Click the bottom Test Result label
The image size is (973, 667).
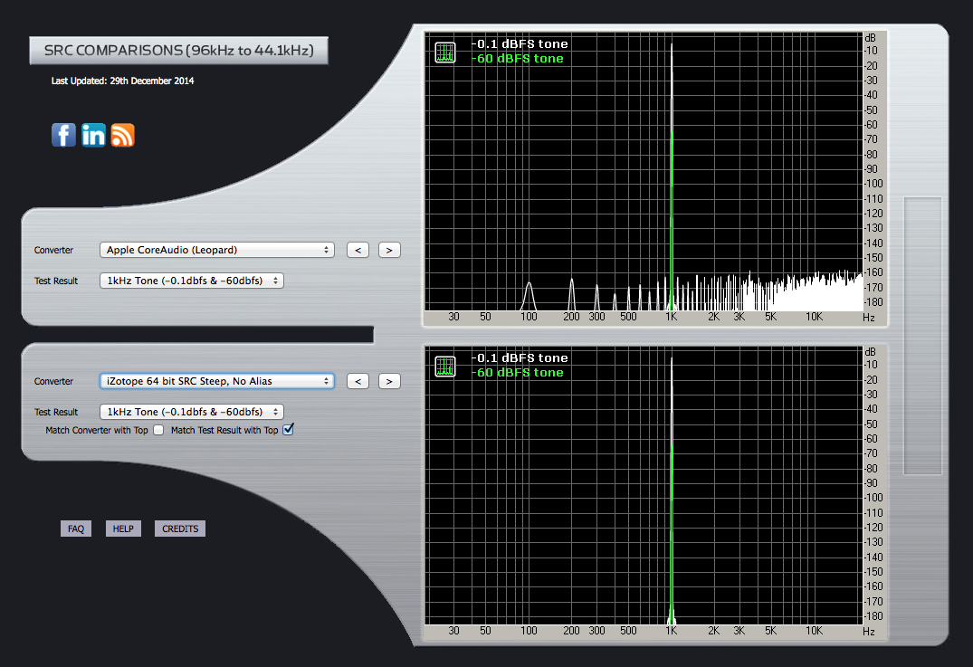[x=56, y=412]
